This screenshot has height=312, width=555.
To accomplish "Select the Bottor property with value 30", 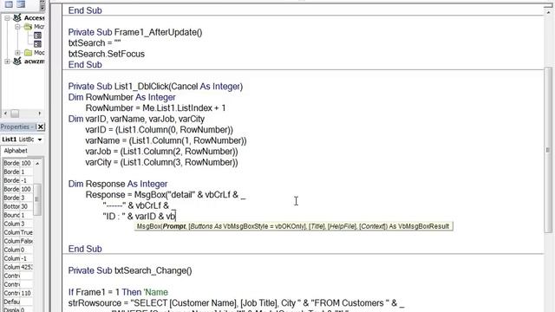I will tap(18, 206).
